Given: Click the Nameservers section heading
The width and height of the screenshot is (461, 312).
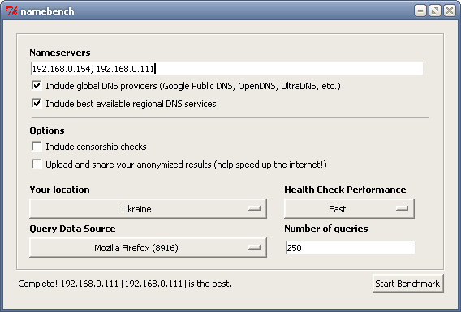Looking at the screenshot, I should pyautogui.click(x=60, y=53).
